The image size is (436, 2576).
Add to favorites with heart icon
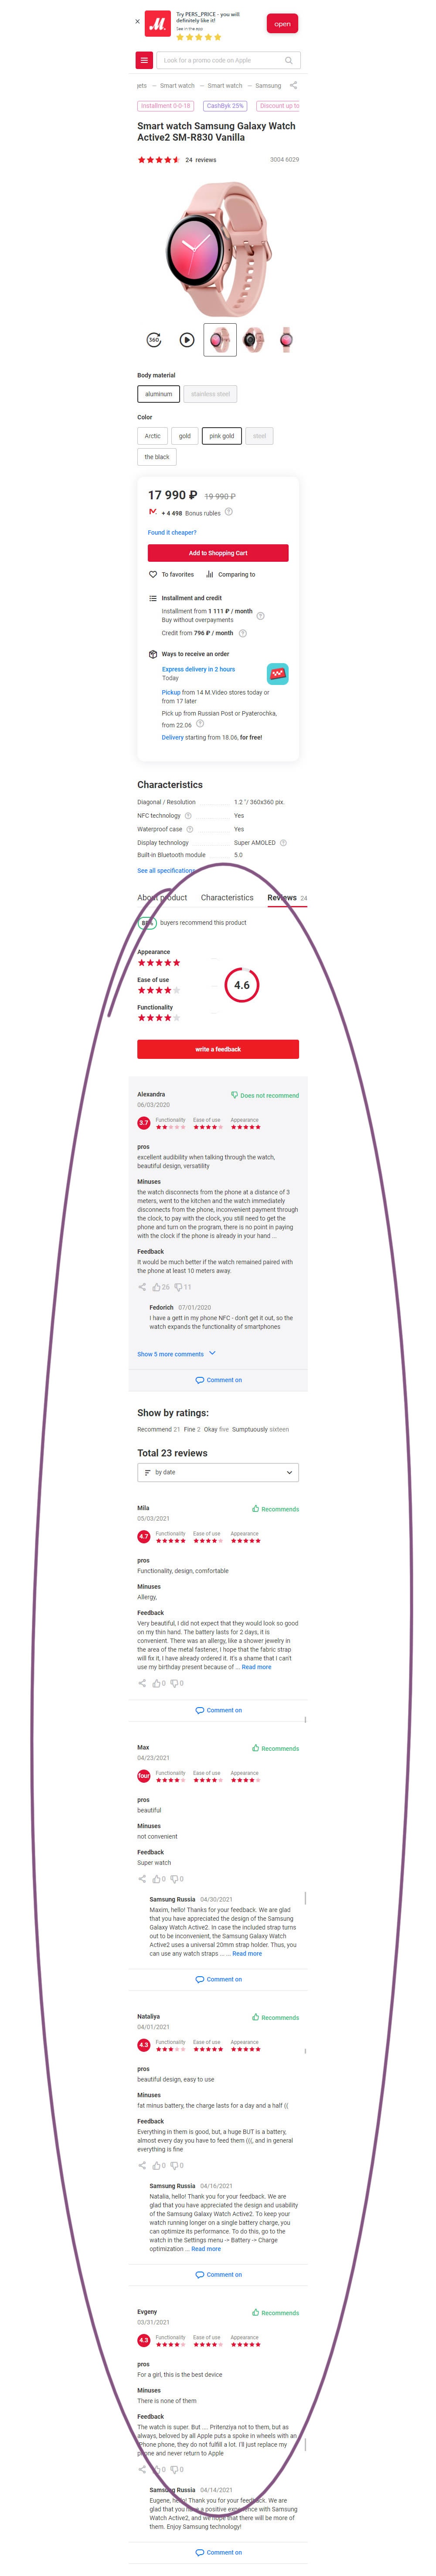tap(153, 575)
